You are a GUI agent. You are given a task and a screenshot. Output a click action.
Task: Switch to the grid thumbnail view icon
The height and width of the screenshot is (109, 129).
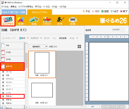(x=79, y=46)
